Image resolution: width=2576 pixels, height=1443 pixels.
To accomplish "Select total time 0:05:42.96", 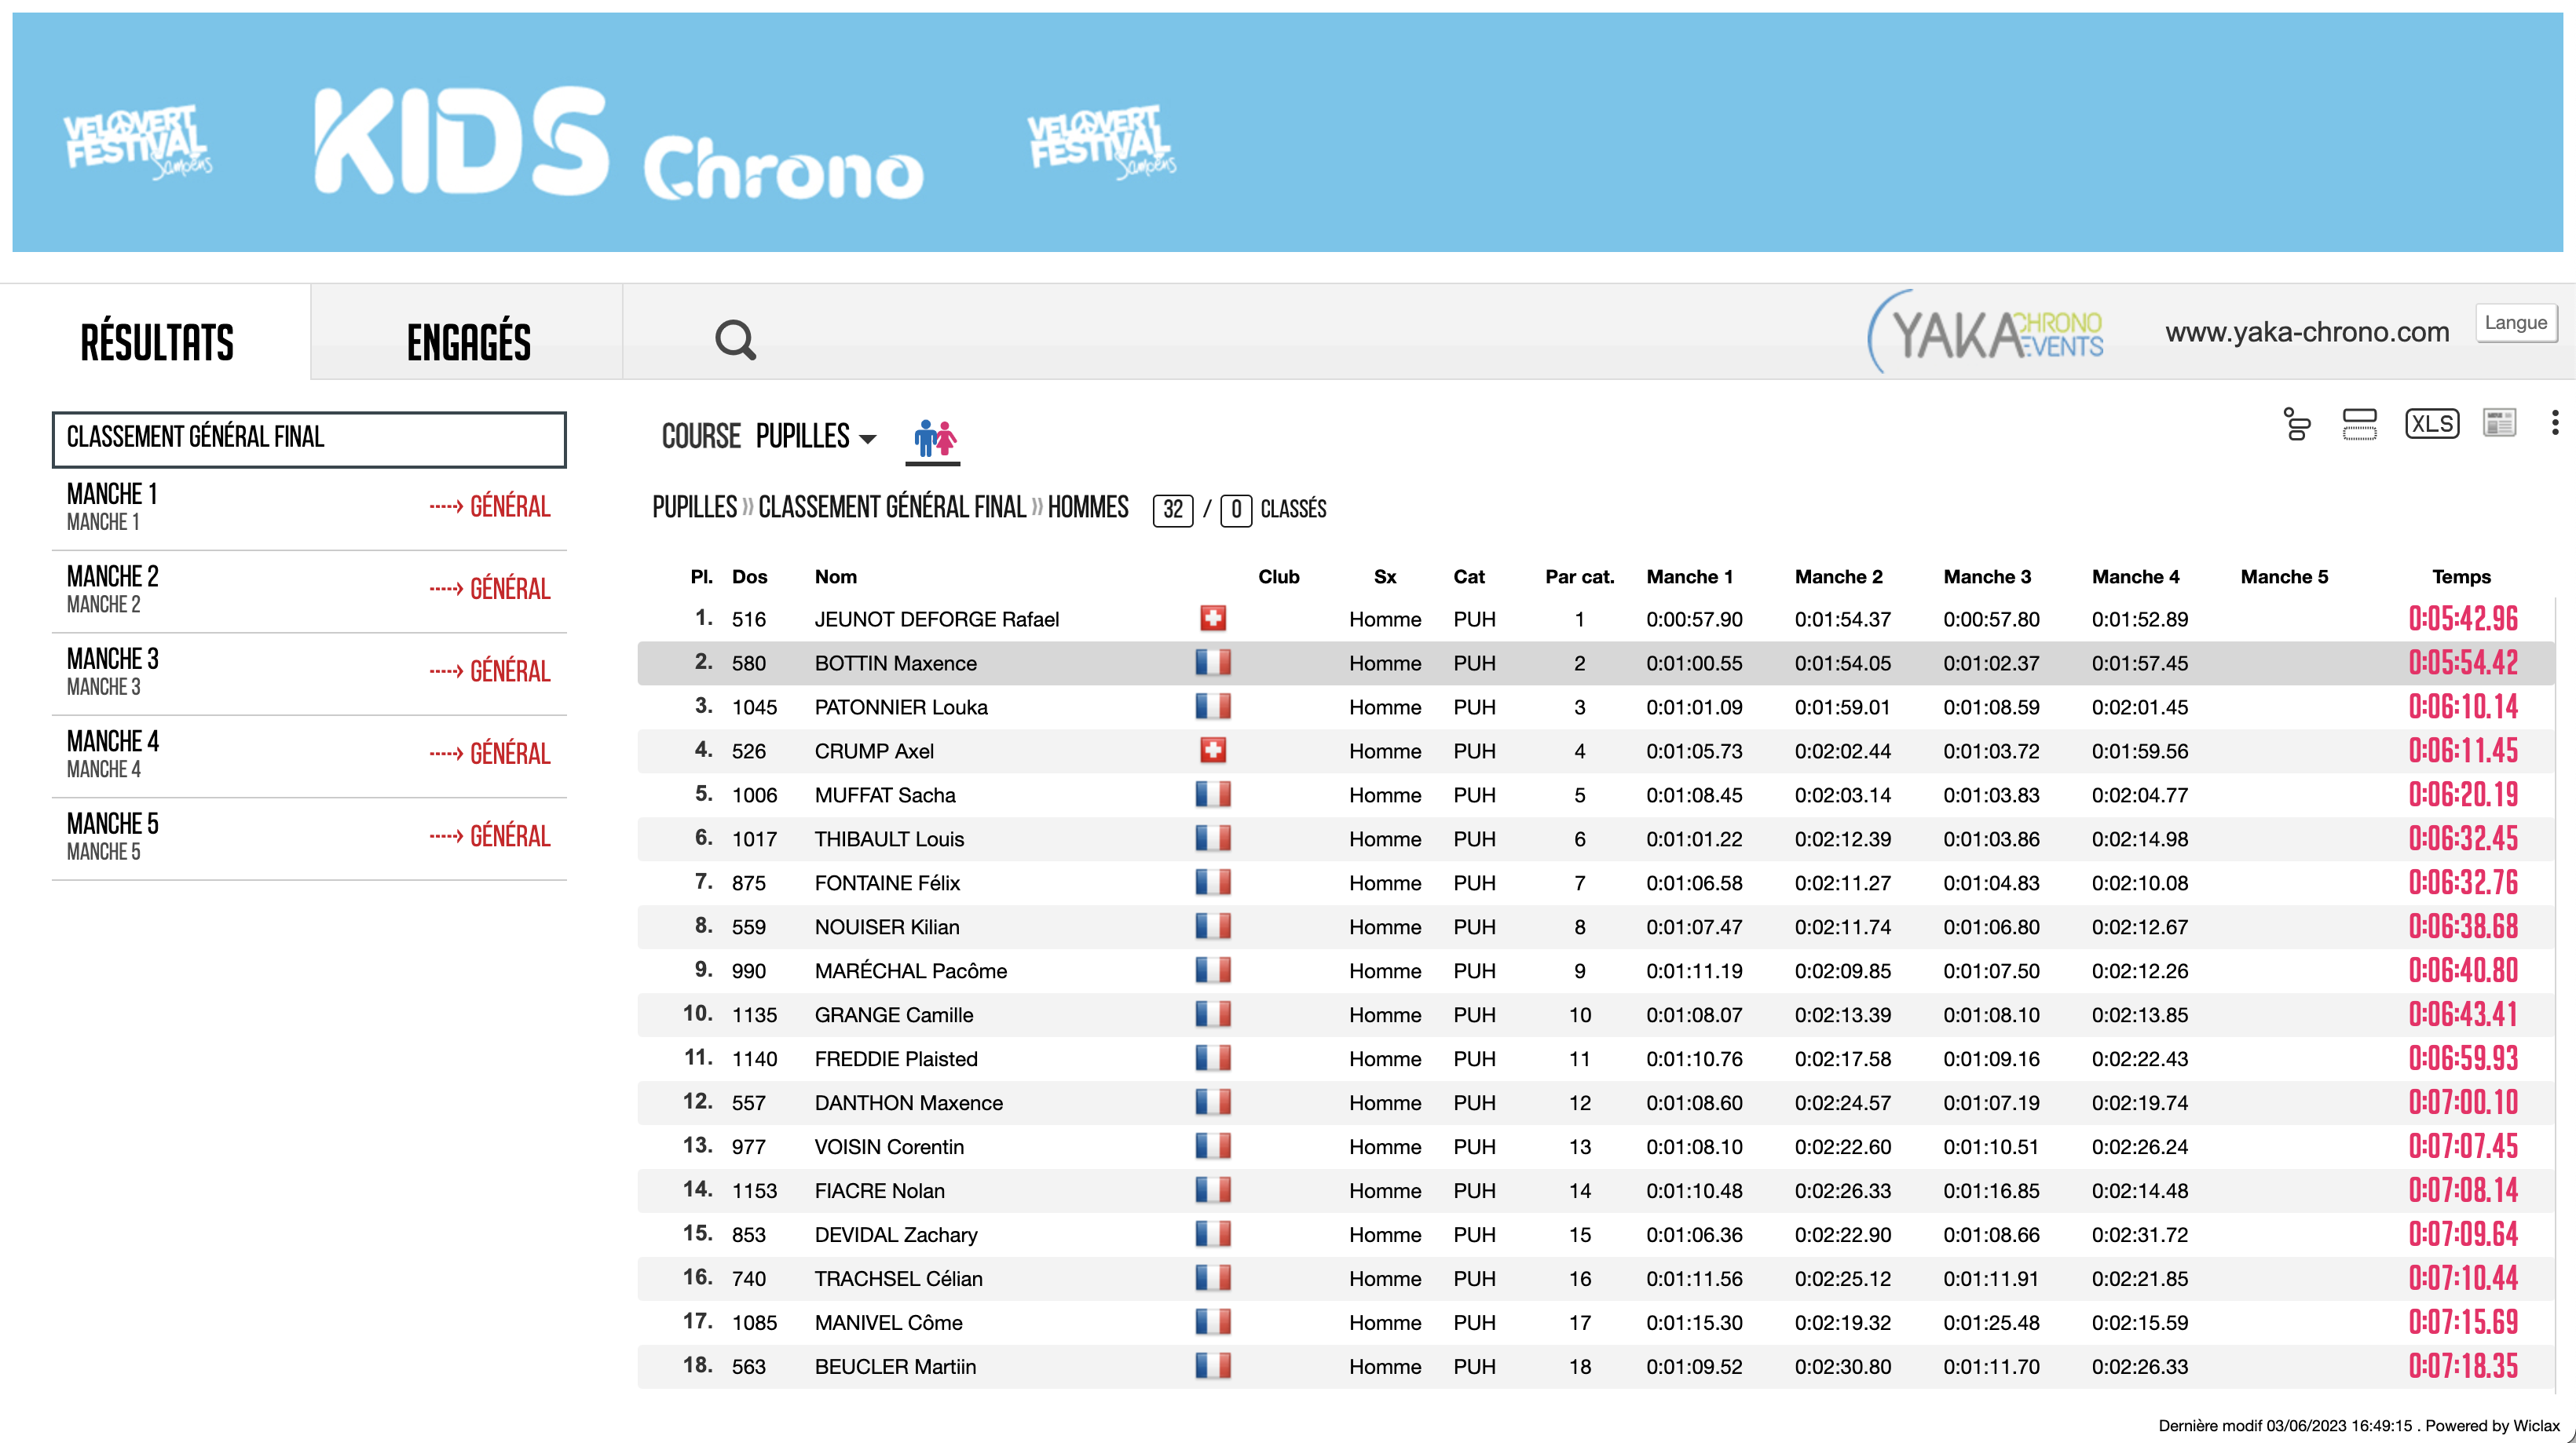I will pyautogui.click(x=2462, y=619).
